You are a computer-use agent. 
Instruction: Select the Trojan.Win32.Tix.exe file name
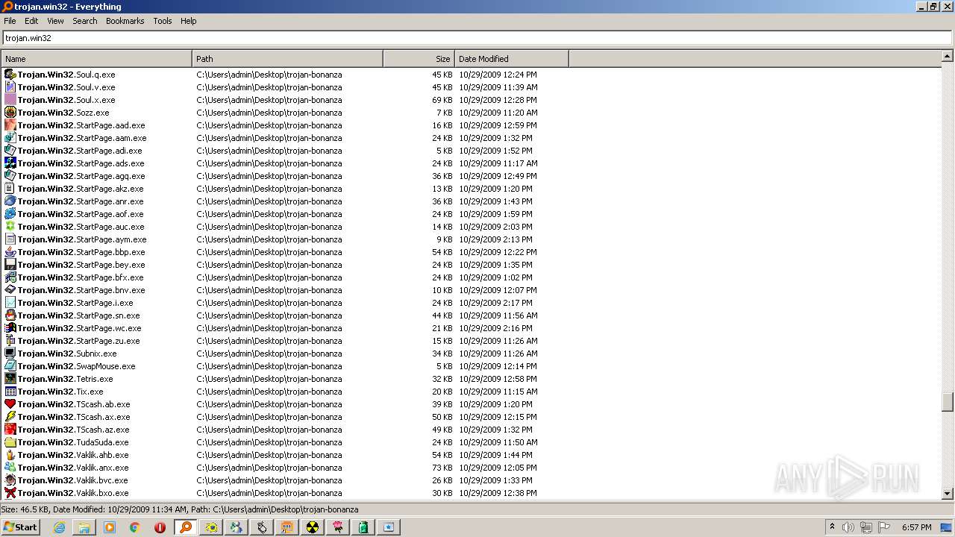60,392
